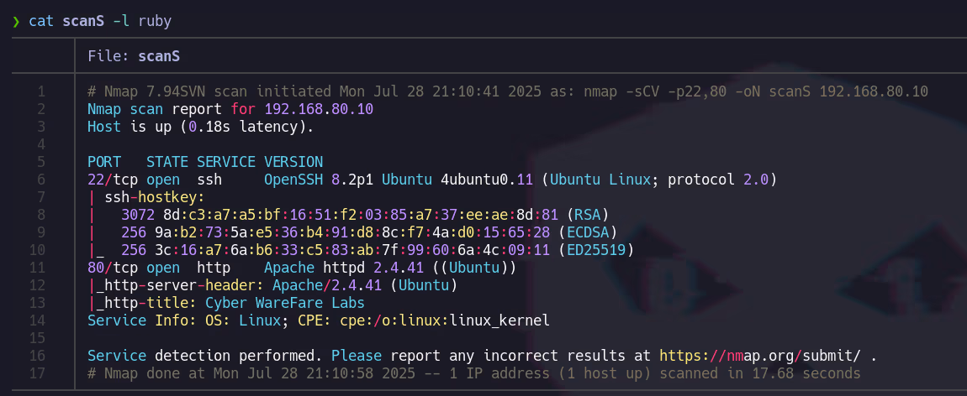Click the 'File: scanS' header label

coord(134,56)
